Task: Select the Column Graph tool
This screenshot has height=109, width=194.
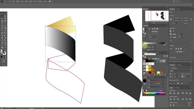Action: pyautogui.click(x=5, y=43)
